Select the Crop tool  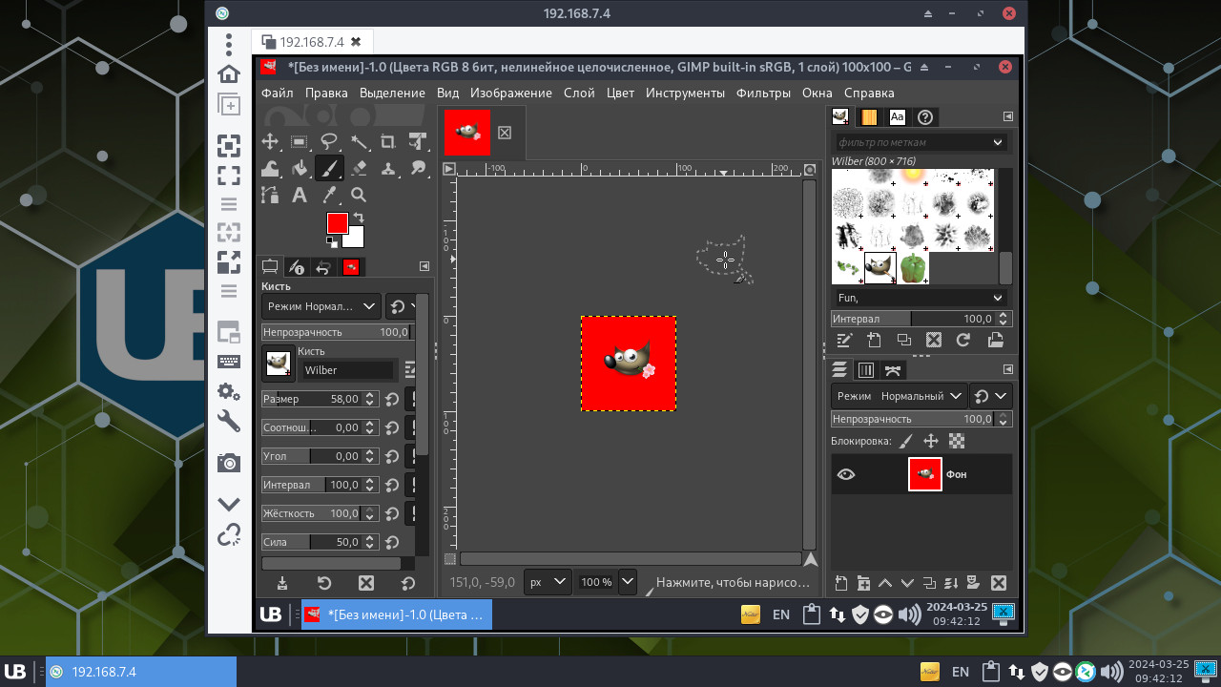coord(388,141)
